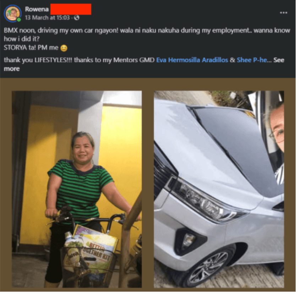Click the red redacted surname block

[71, 9]
